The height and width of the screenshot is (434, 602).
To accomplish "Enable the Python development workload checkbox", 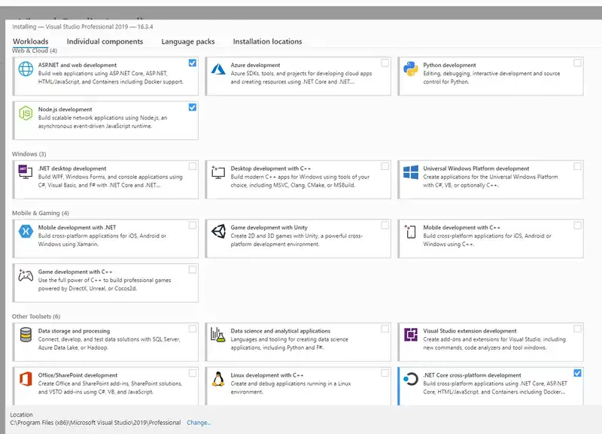I will click(x=577, y=63).
